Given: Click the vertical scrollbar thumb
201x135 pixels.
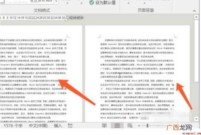Looking at the screenshot, I should click(196, 50).
